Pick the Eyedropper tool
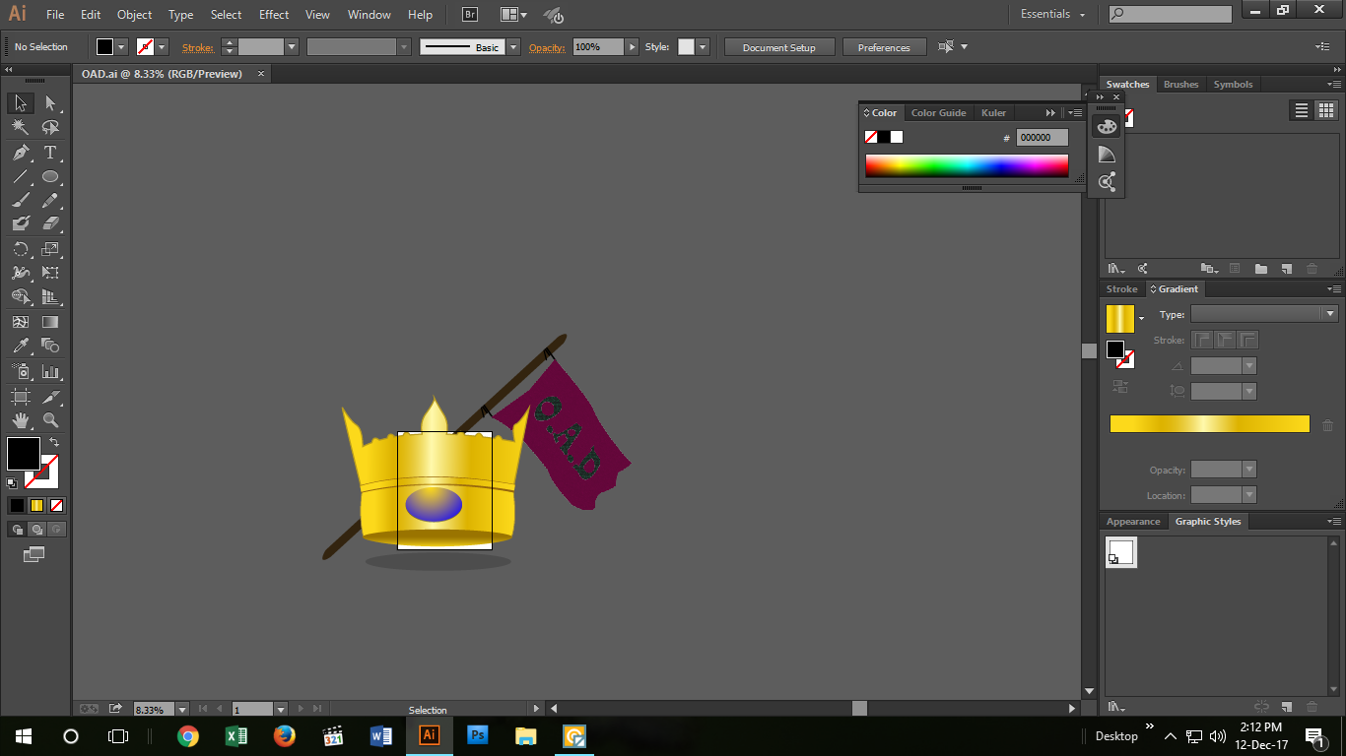 tap(20, 346)
